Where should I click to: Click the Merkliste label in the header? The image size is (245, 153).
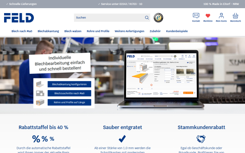tap(208, 21)
